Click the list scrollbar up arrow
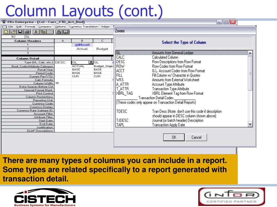 click(250, 53)
